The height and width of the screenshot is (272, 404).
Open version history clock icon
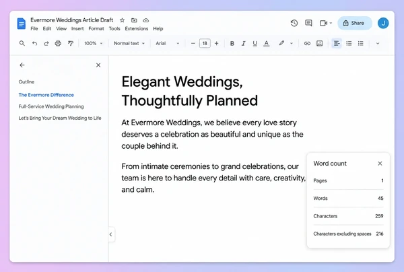[x=294, y=23]
